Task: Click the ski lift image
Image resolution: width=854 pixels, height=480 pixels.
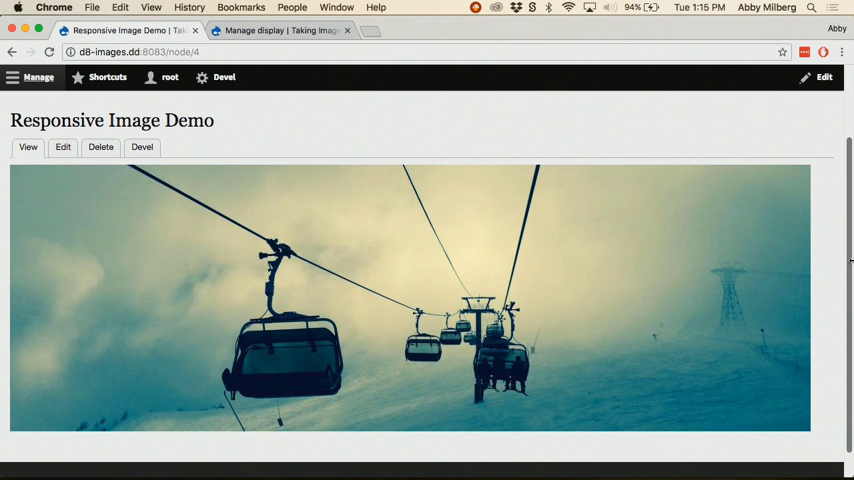Action: click(410, 298)
